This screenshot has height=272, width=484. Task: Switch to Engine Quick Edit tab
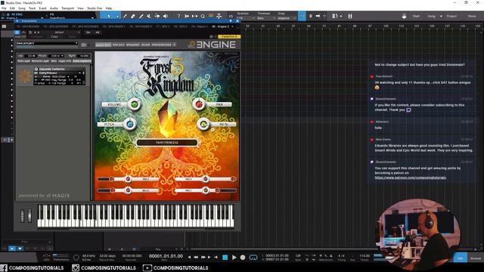[103, 45]
